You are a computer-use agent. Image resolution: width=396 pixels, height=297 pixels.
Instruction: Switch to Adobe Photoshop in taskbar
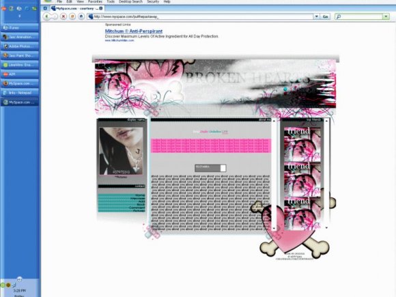(20, 46)
